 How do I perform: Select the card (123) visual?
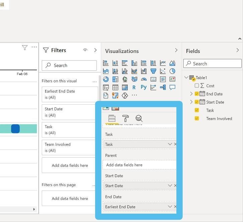[153, 79]
